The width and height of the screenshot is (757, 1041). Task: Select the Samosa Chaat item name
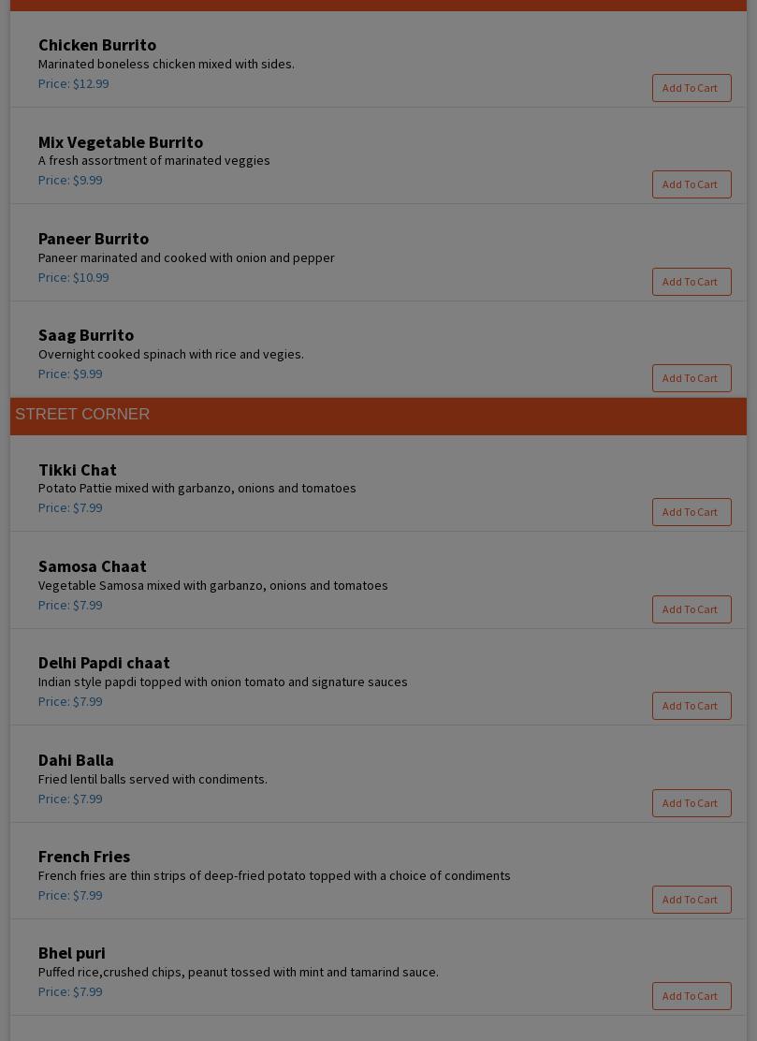pyautogui.click(x=93, y=566)
